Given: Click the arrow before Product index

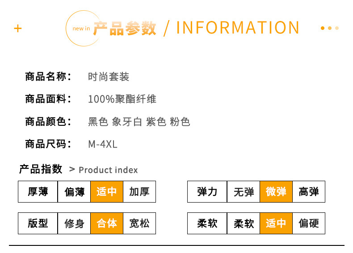Looking at the screenshot, I should coord(72,170).
